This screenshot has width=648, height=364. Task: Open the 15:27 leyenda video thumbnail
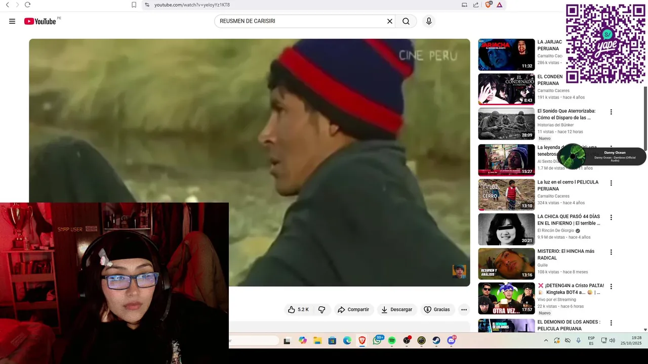506,160
